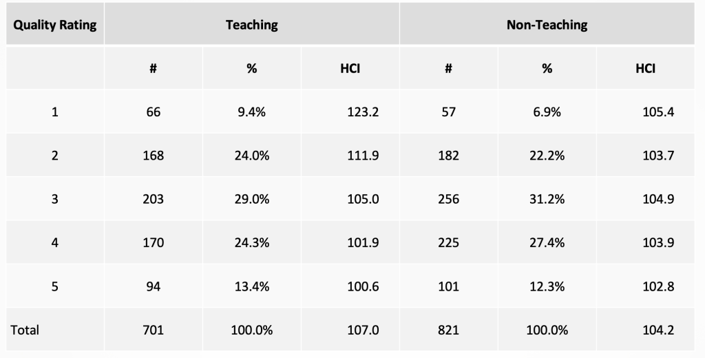Select the Quality Rating 5 row label
The width and height of the screenshot is (705, 358).
point(55,286)
